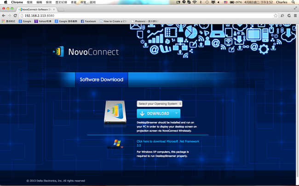Bookmark this page with the star icon
Viewport: 299px width, 186px height.
coord(276,16)
